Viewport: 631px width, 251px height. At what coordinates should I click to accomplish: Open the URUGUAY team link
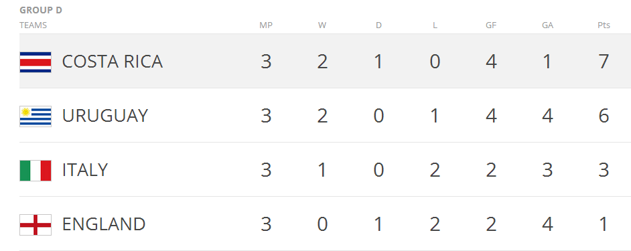click(x=105, y=116)
